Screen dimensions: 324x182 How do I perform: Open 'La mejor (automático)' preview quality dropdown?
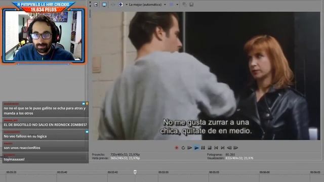click(x=147, y=5)
